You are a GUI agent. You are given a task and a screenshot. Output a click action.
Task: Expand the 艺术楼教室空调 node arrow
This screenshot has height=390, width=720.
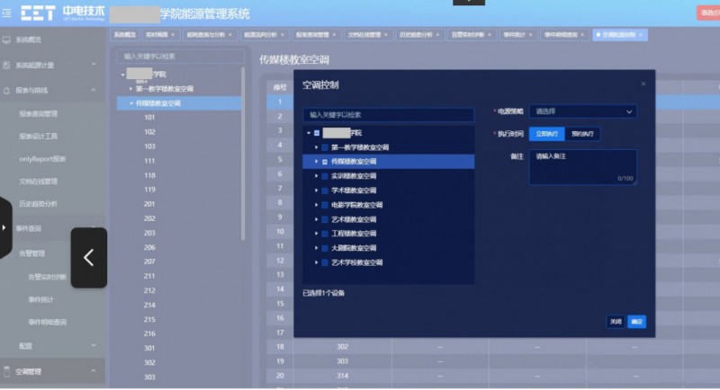coord(316,219)
